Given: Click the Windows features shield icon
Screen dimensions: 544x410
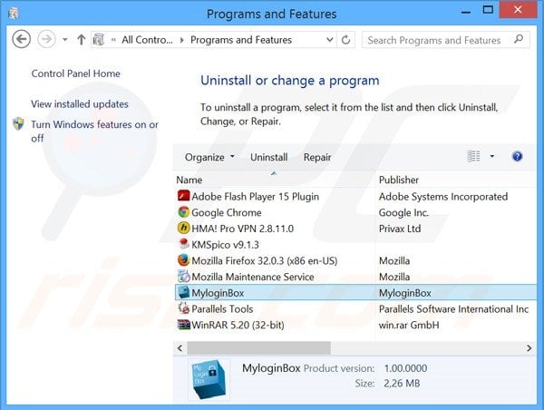Looking at the screenshot, I should pos(18,124).
